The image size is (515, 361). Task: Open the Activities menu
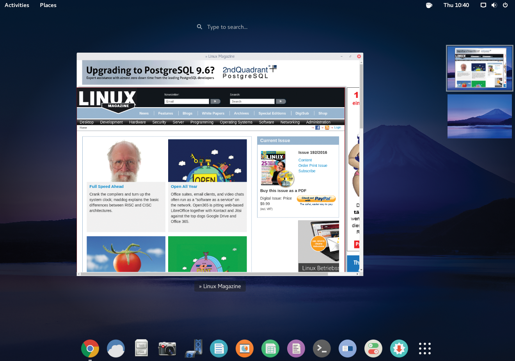(16, 5)
